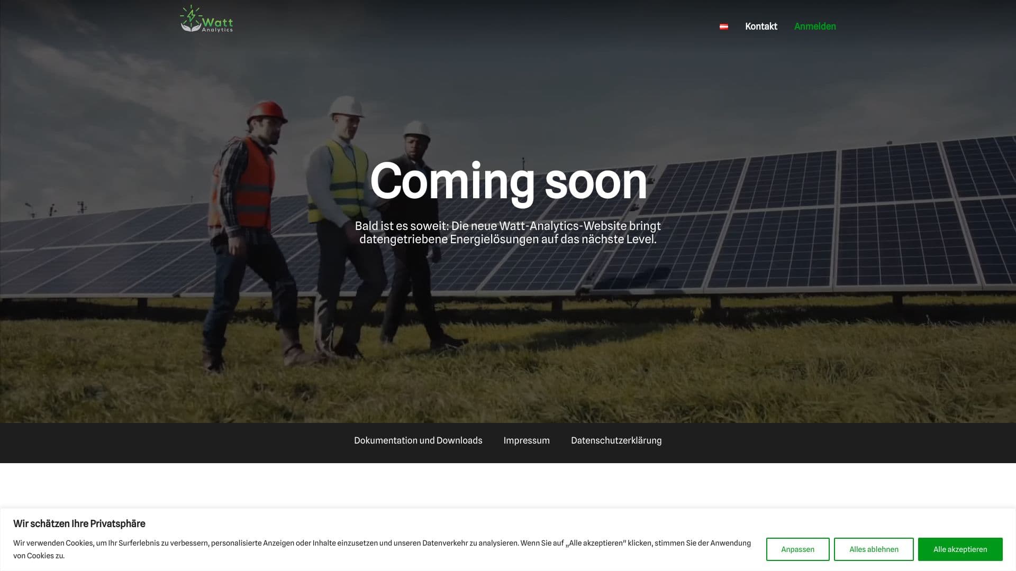Open the Datenschutzerklärung
1016x571 pixels.
(x=616, y=440)
